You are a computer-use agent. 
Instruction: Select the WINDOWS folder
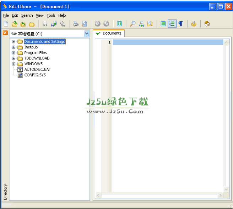click(x=33, y=64)
